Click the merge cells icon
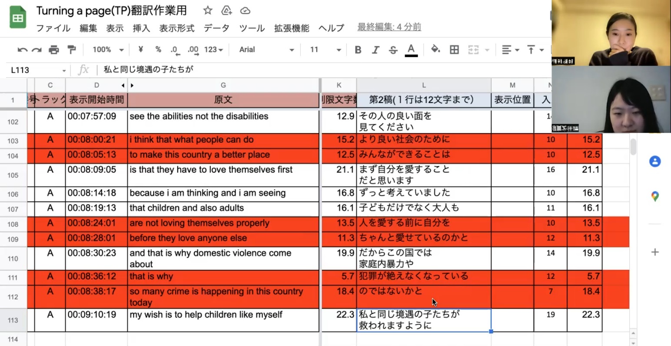 (x=473, y=50)
